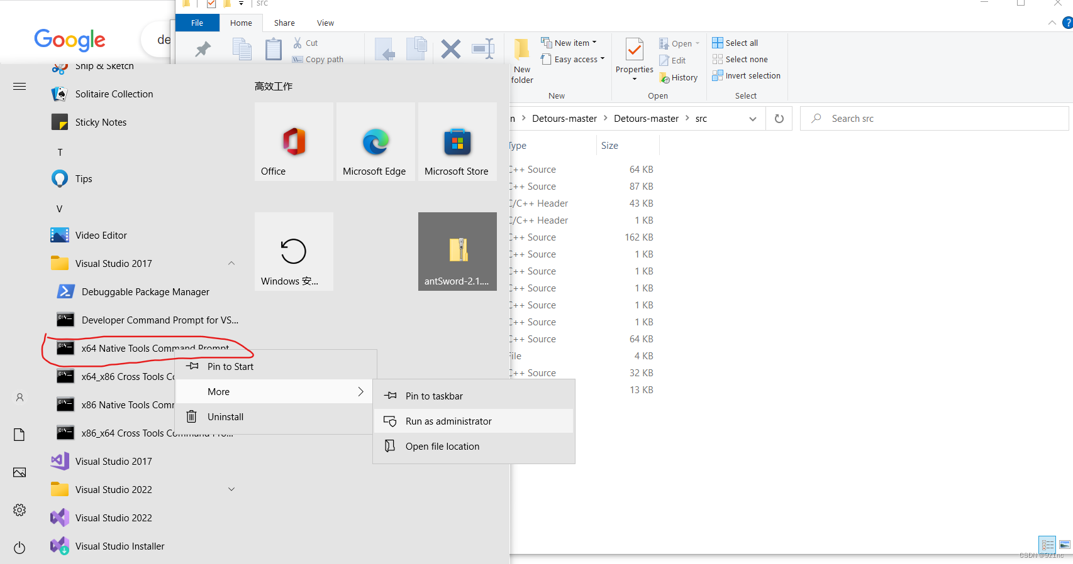Collapse the Visual Studio 2017 folder
This screenshot has width=1073, height=564.
point(231,264)
